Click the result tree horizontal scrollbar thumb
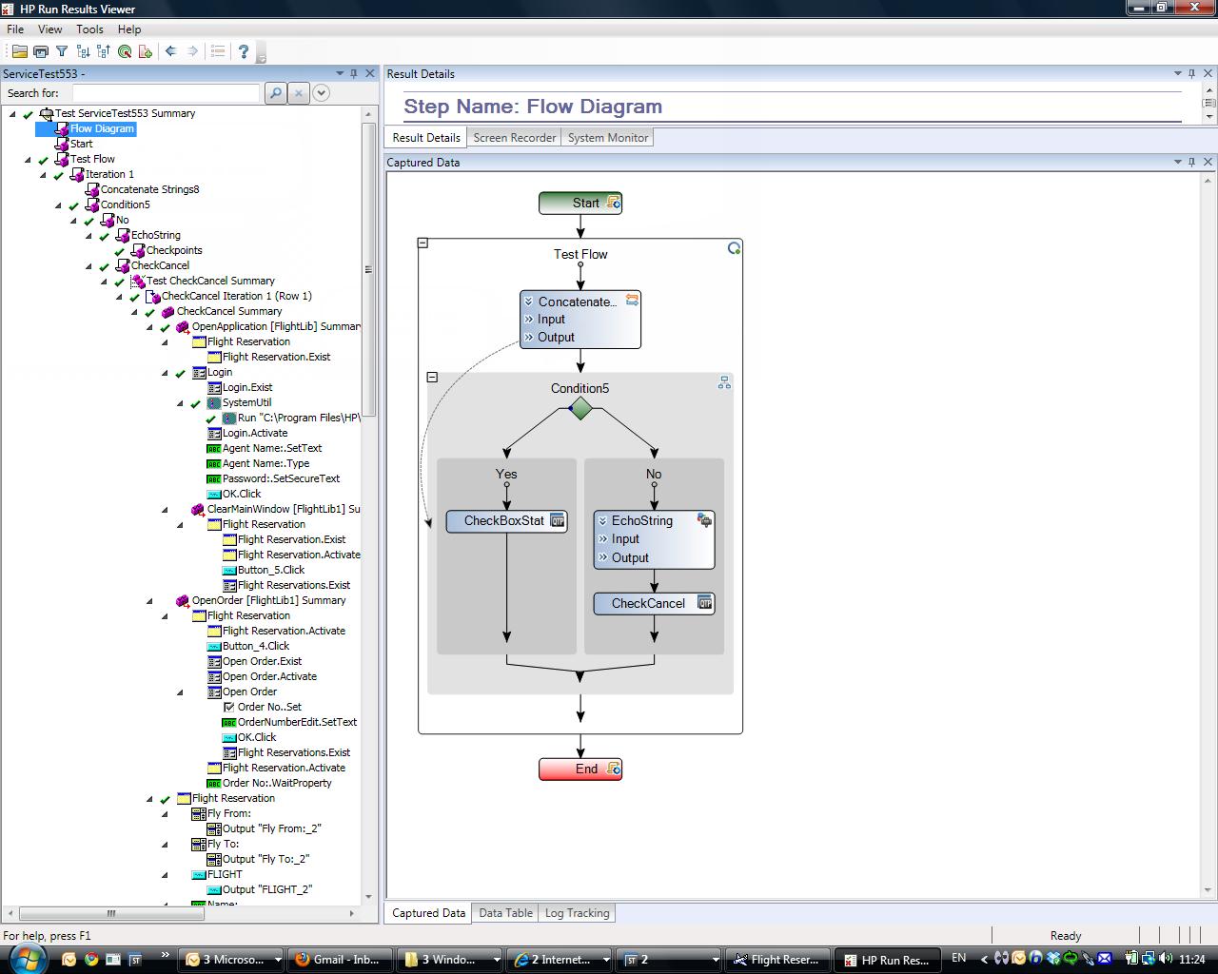The height and width of the screenshot is (974, 1218). click(111, 913)
